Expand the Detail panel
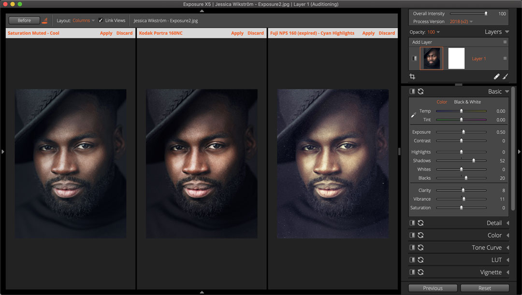Image resolution: width=522 pixels, height=295 pixels. click(507, 223)
